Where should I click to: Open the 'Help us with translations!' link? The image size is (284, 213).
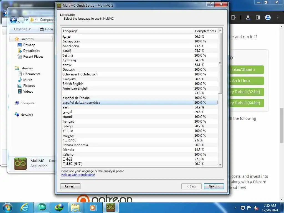pos(78,175)
